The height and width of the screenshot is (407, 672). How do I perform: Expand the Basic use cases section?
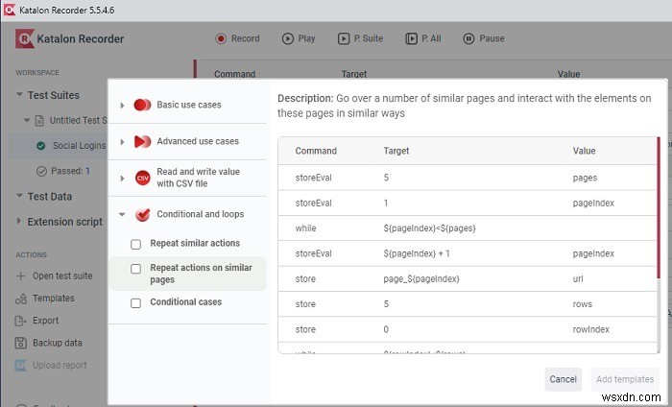121,105
